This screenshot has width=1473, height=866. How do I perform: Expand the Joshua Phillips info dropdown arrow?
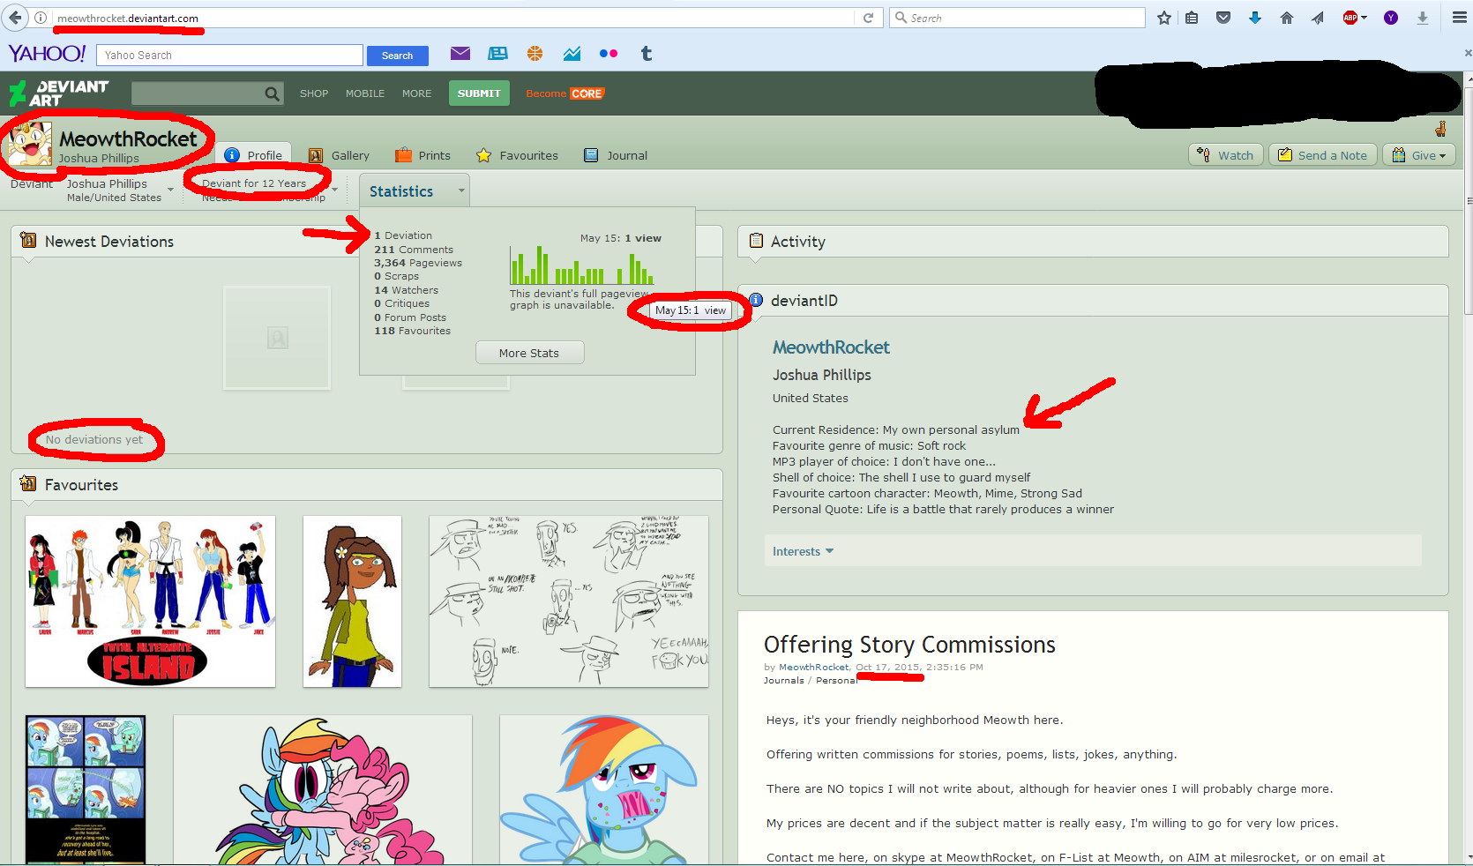pyautogui.click(x=170, y=190)
